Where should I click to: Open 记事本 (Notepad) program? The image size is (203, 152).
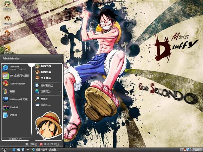tap(13, 115)
